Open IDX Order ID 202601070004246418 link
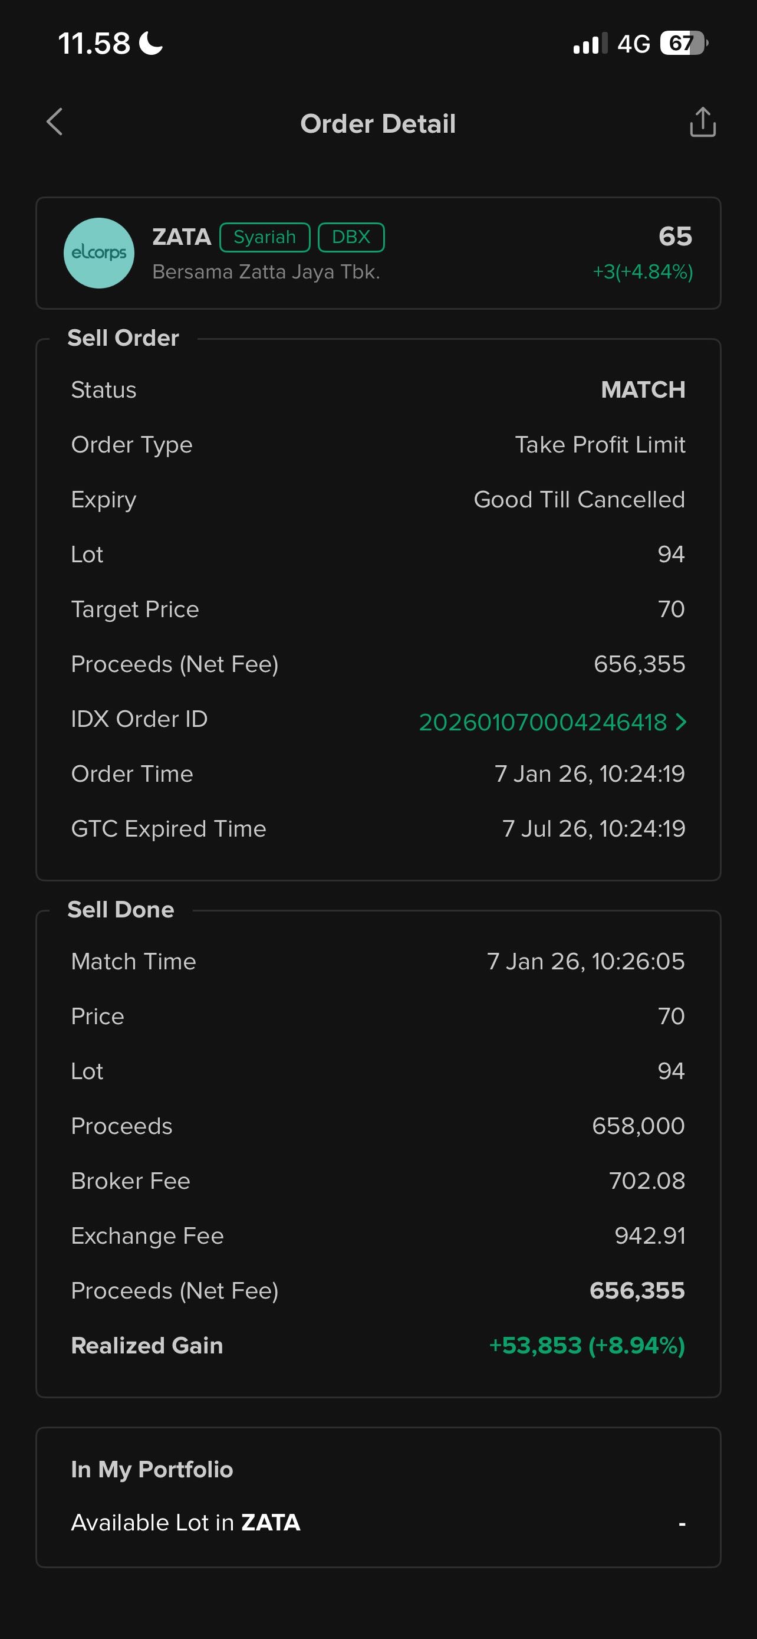 click(x=543, y=722)
